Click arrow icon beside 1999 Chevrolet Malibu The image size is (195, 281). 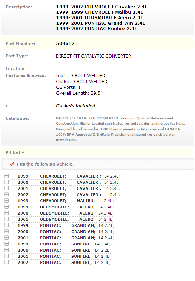(6, 200)
